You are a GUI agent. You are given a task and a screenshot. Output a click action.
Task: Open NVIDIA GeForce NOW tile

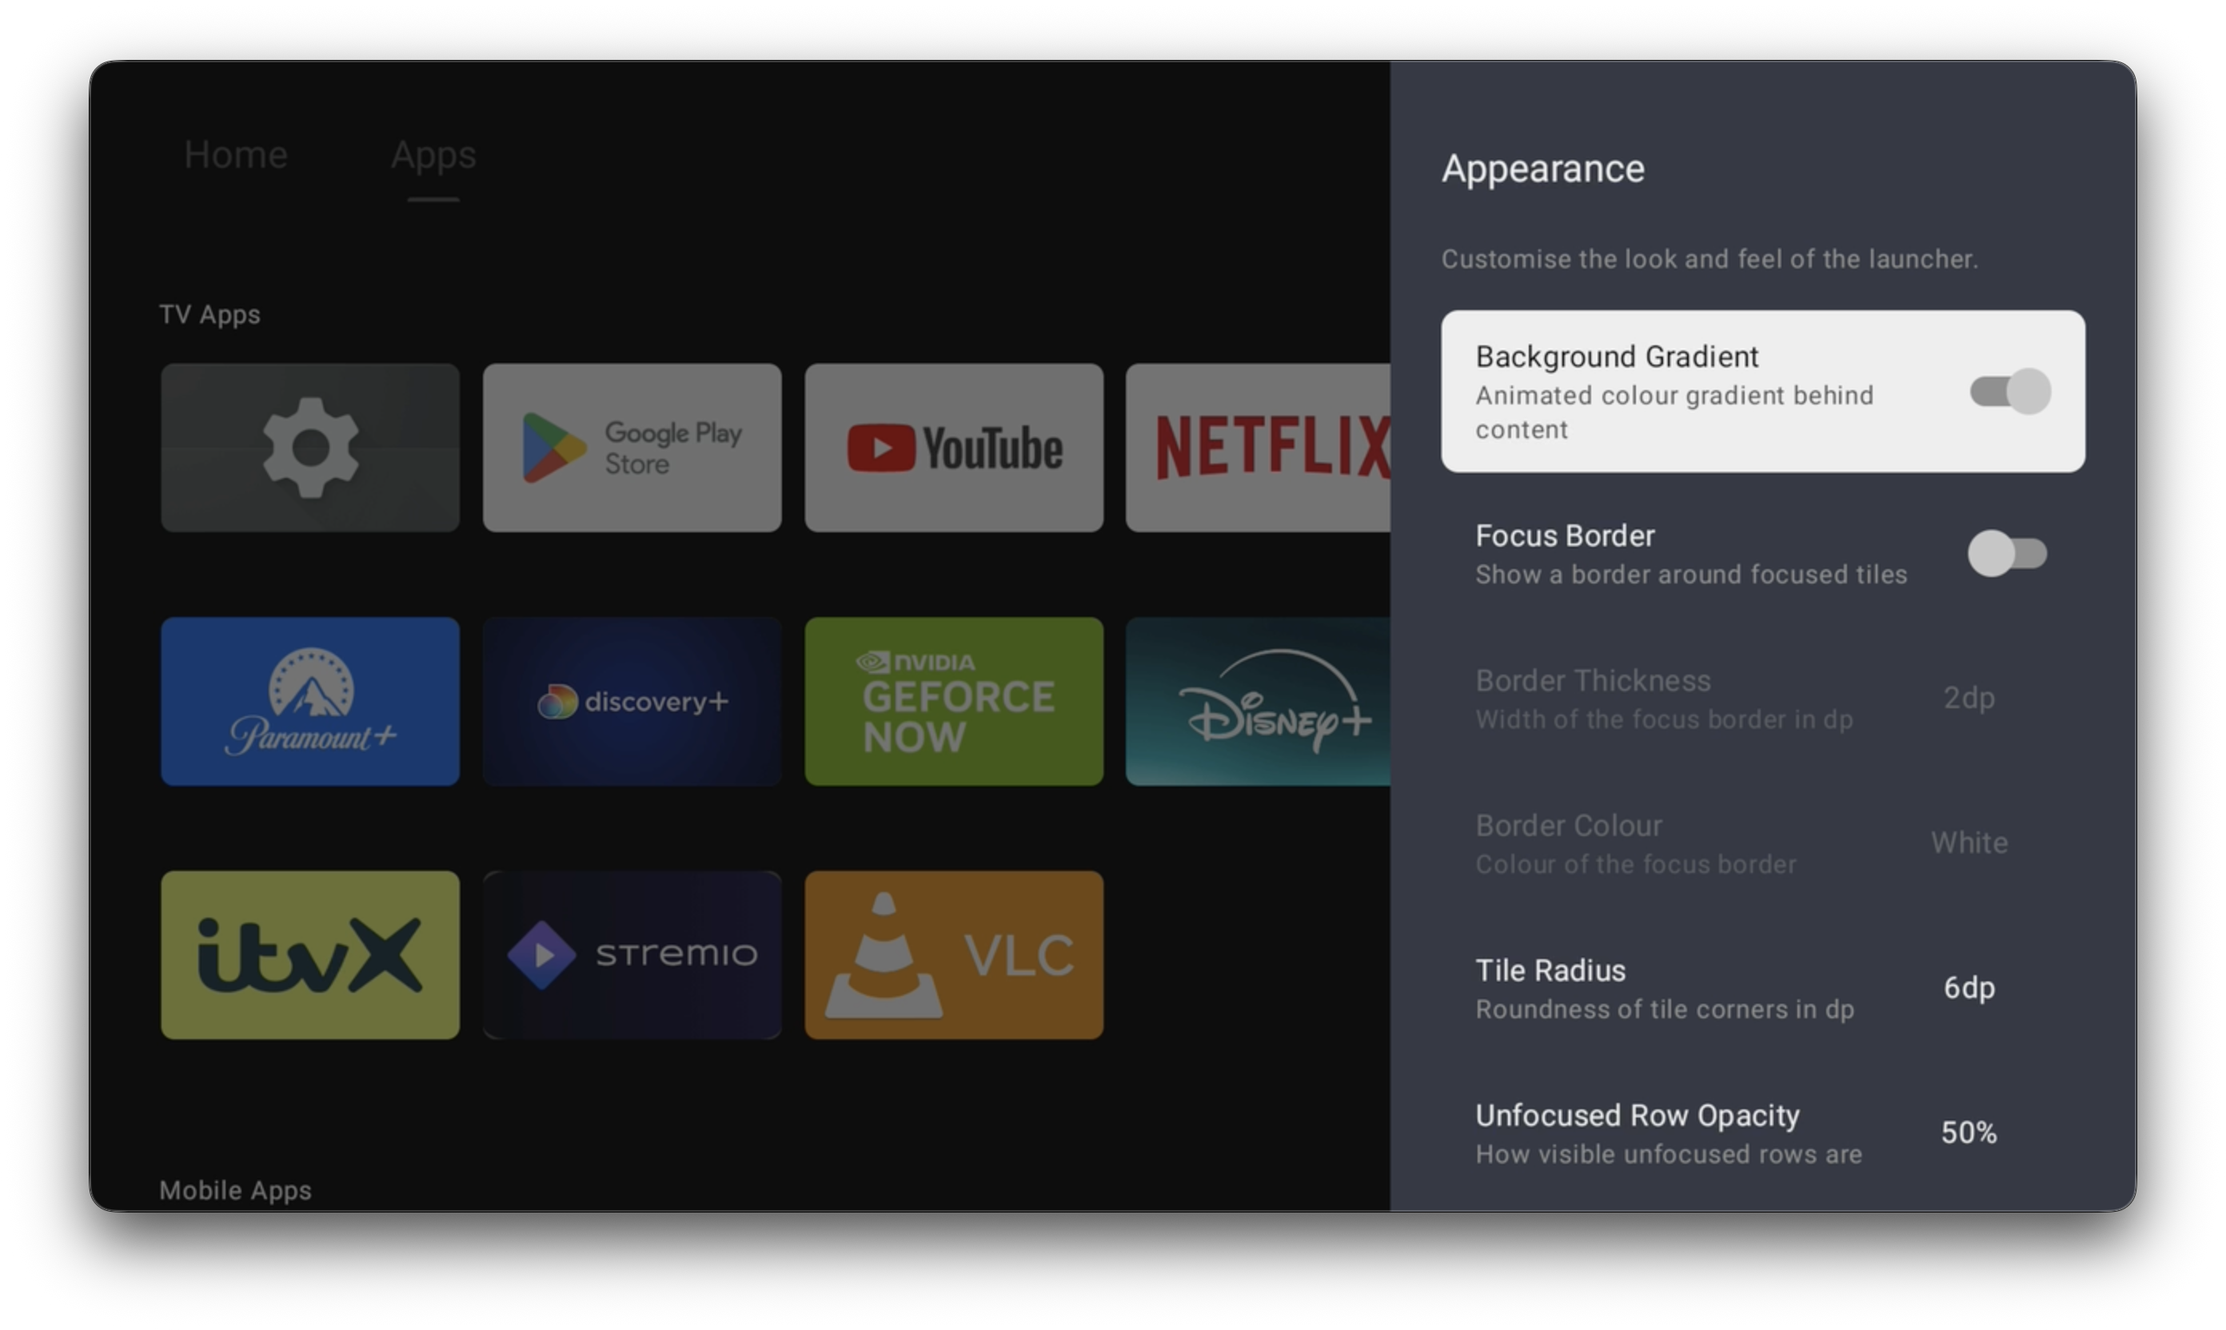953,701
